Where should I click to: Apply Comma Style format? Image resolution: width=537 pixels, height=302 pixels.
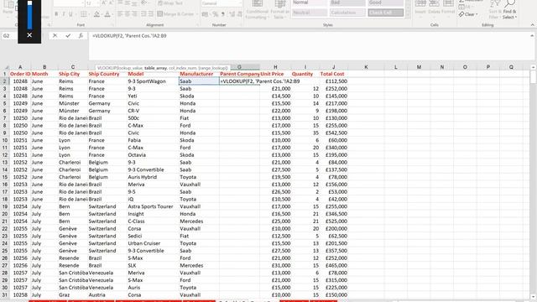pos(223,14)
